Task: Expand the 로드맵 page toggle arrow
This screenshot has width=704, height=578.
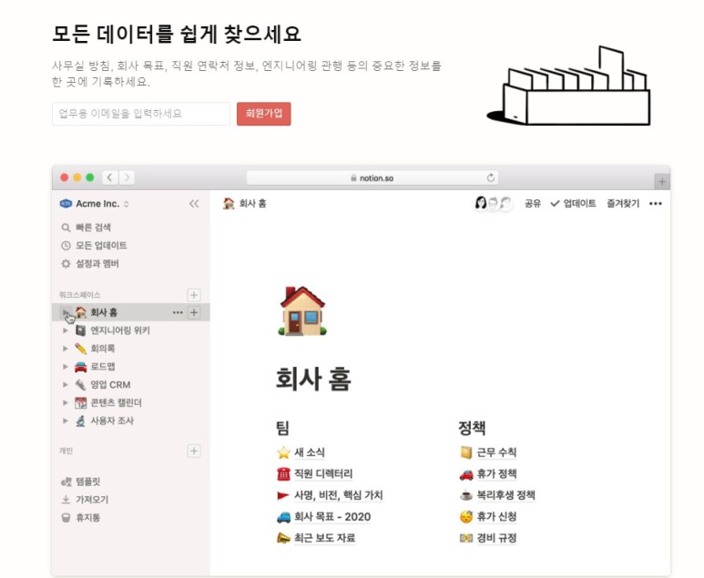Action: (x=66, y=366)
